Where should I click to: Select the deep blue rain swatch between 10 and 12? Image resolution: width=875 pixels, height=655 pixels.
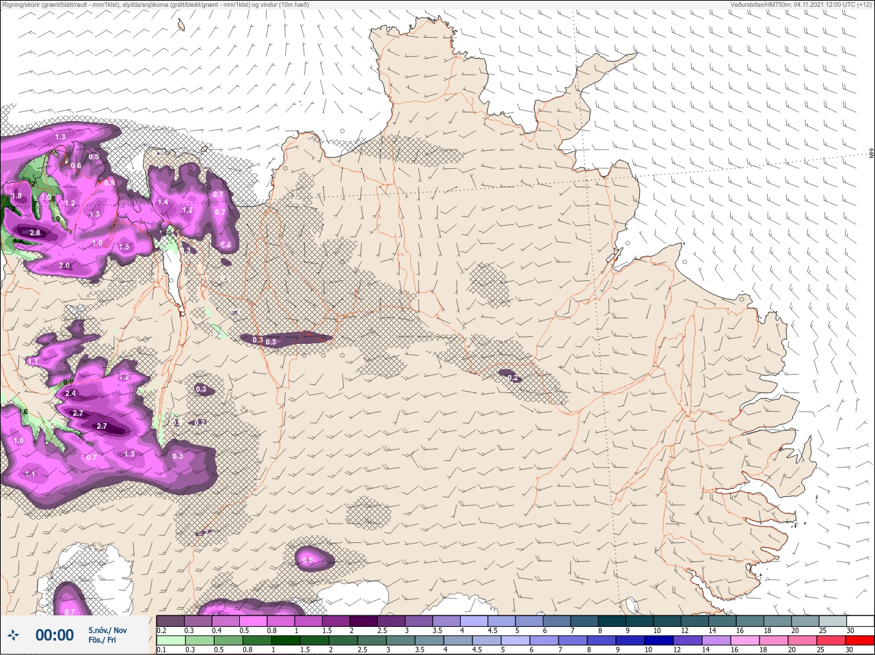tap(659, 641)
